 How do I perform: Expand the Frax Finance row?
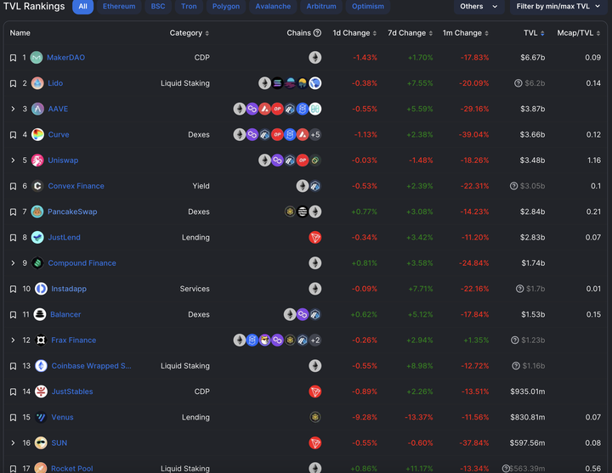tap(13, 340)
